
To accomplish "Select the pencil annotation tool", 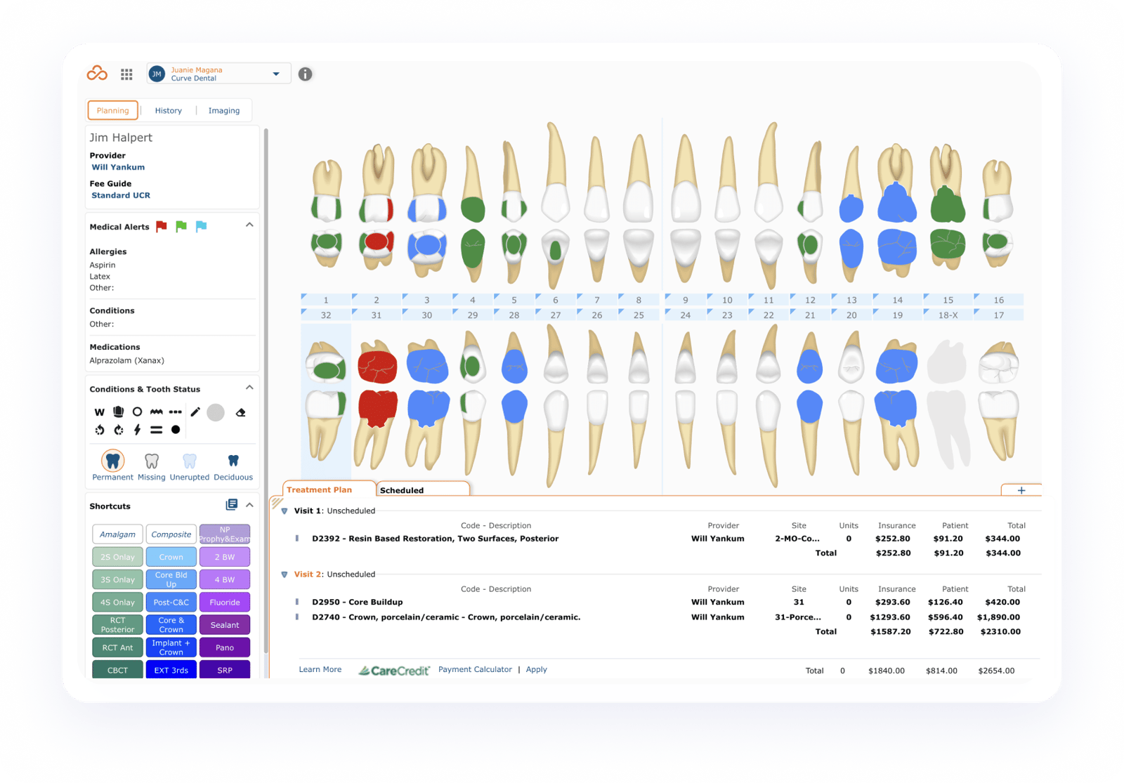I will point(195,412).
